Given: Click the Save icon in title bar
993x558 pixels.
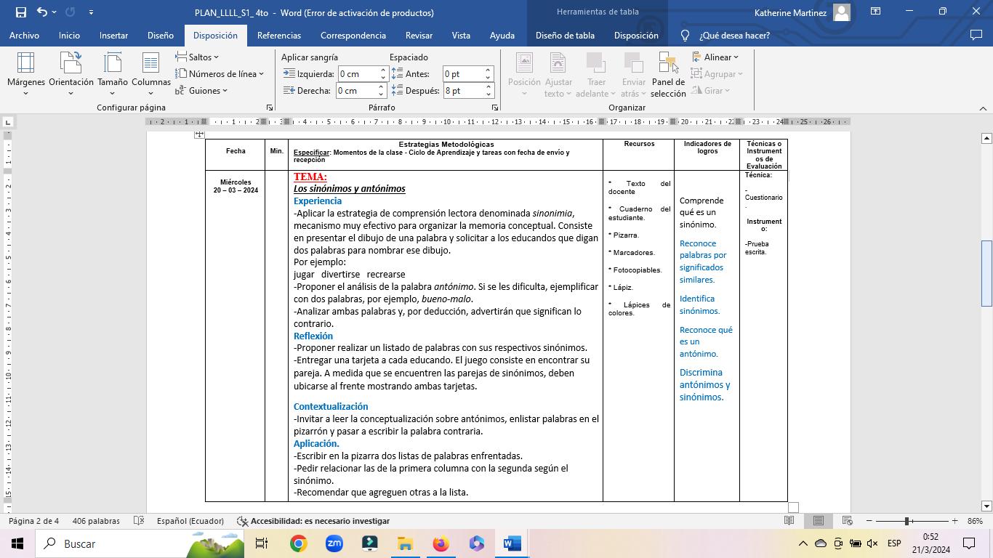Looking at the screenshot, I should pyautogui.click(x=20, y=12).
